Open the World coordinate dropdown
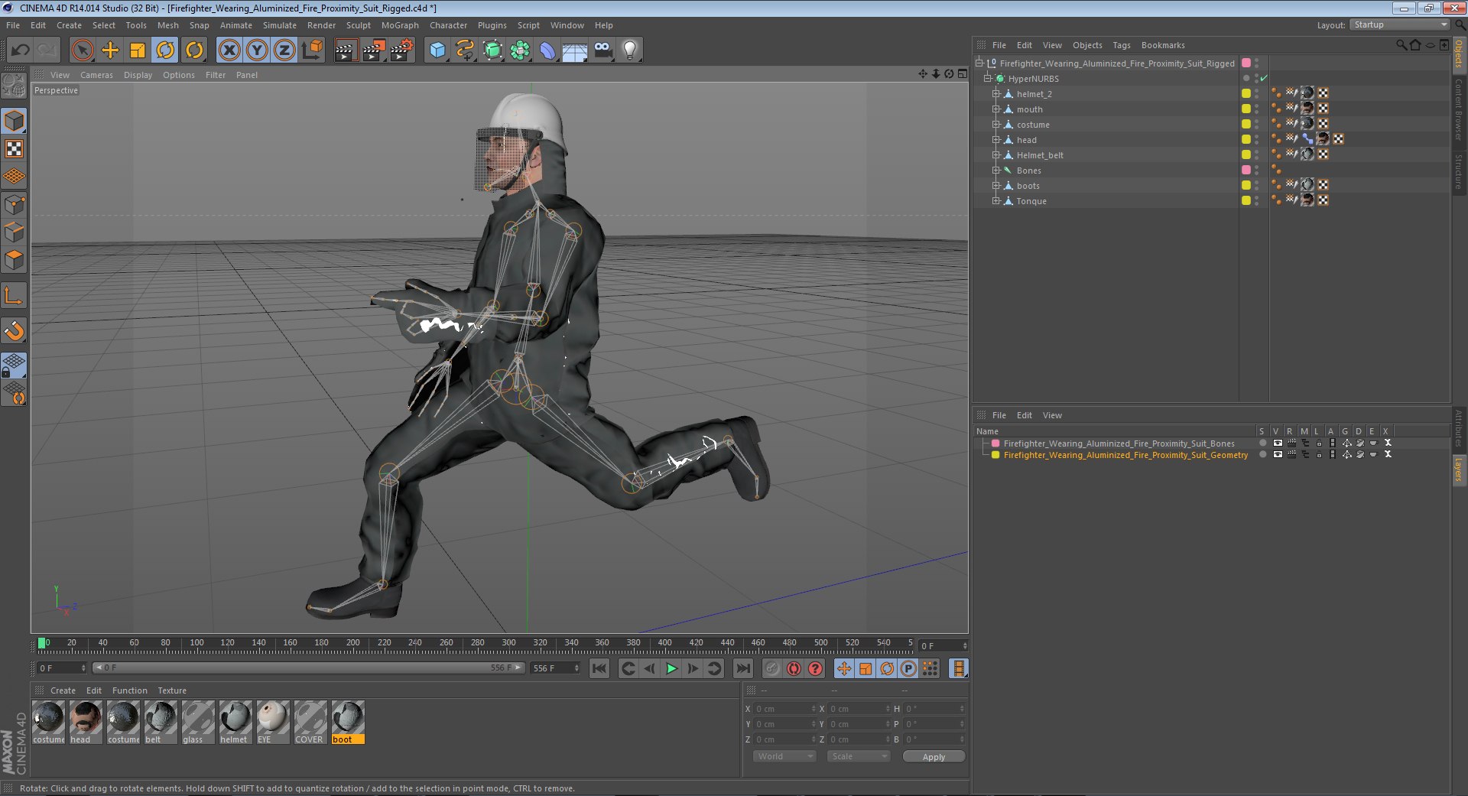This screenshot has width=1468, height=796. [x=784, y=756]
